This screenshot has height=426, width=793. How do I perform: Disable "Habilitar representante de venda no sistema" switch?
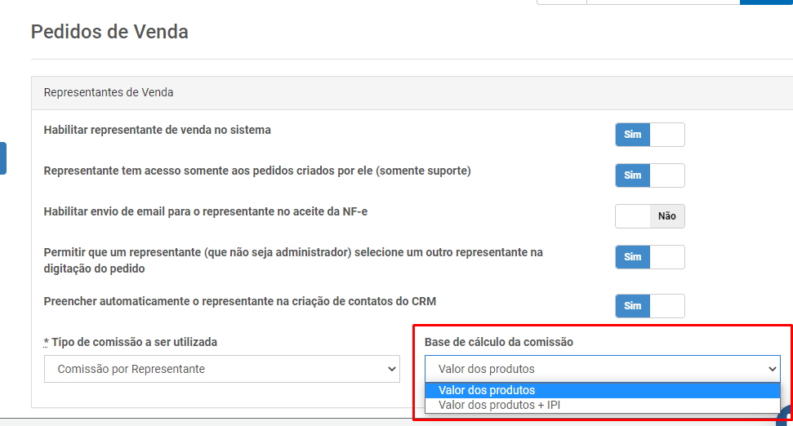(x=650, y=135)
